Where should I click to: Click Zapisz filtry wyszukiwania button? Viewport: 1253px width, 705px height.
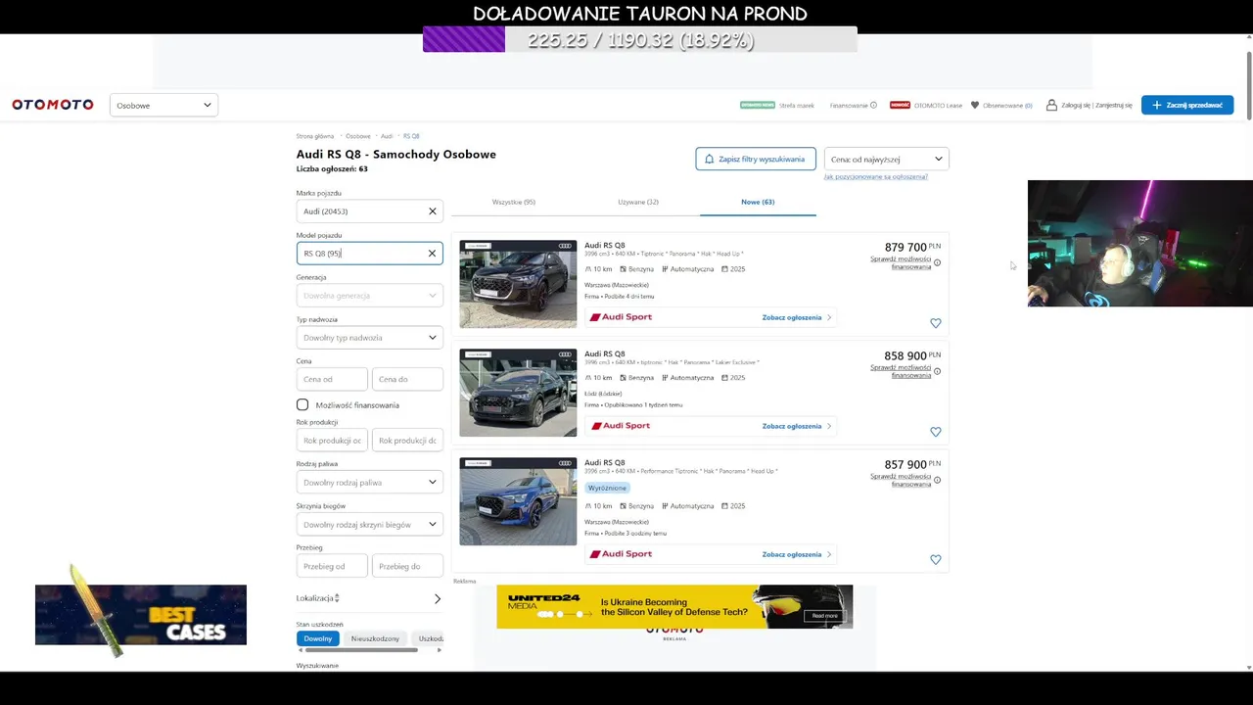tap(756, 159)
